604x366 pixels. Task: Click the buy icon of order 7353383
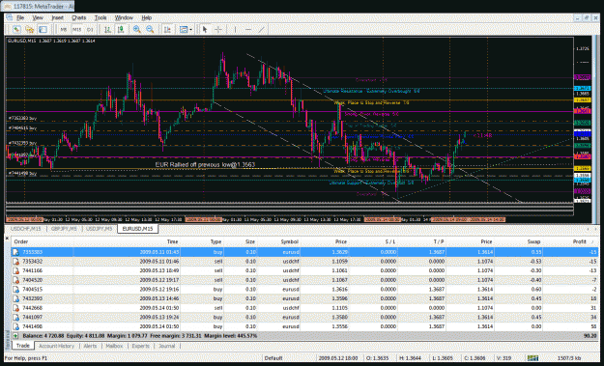tap(15, 252)
